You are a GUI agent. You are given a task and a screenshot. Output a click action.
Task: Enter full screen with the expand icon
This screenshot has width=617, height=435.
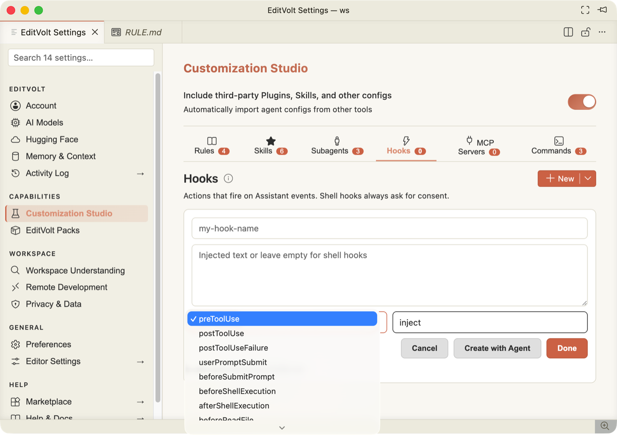[585, 10]
